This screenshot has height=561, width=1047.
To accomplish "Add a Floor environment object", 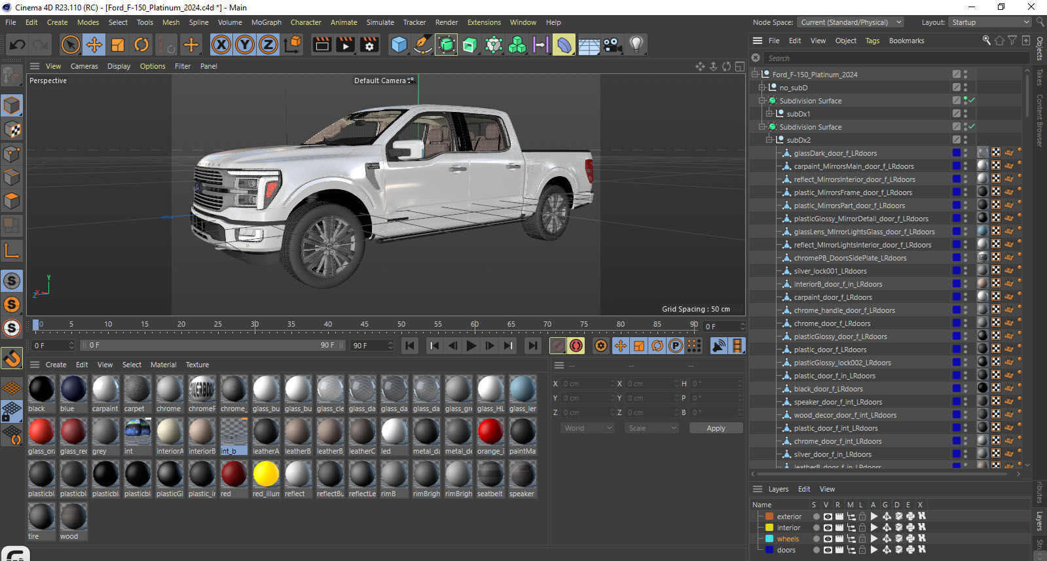I will [589, 45].
